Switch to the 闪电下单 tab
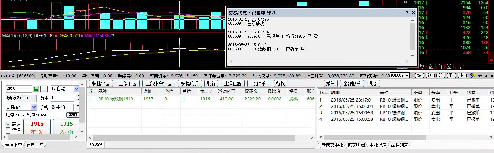The width and height of the screenshot is (494, 153). point(36,145)
